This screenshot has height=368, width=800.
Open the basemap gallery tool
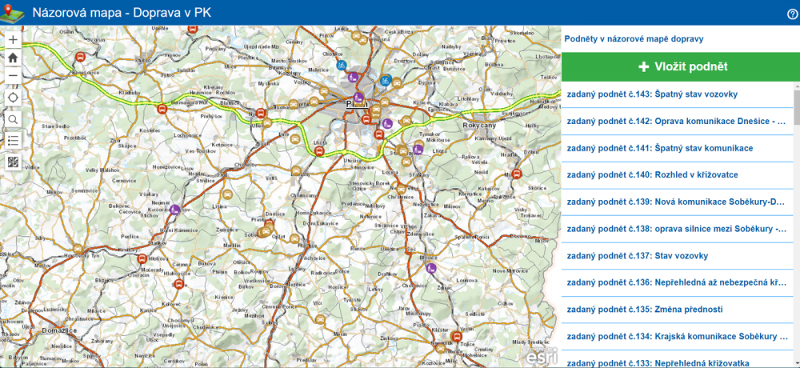pyautogui.click(x=13, y=162)
